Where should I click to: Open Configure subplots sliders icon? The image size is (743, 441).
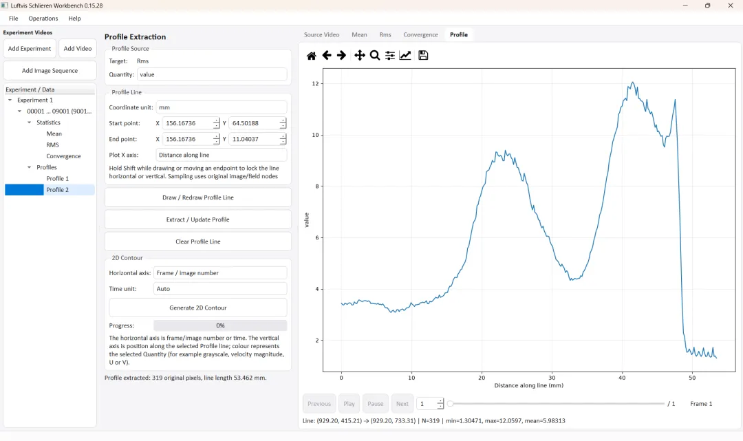pyautogui.click(x=390, y=56)
